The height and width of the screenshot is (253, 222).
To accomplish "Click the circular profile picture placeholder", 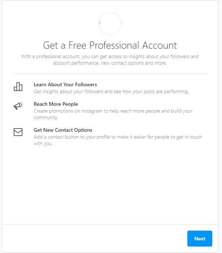I will pos(110,23).
